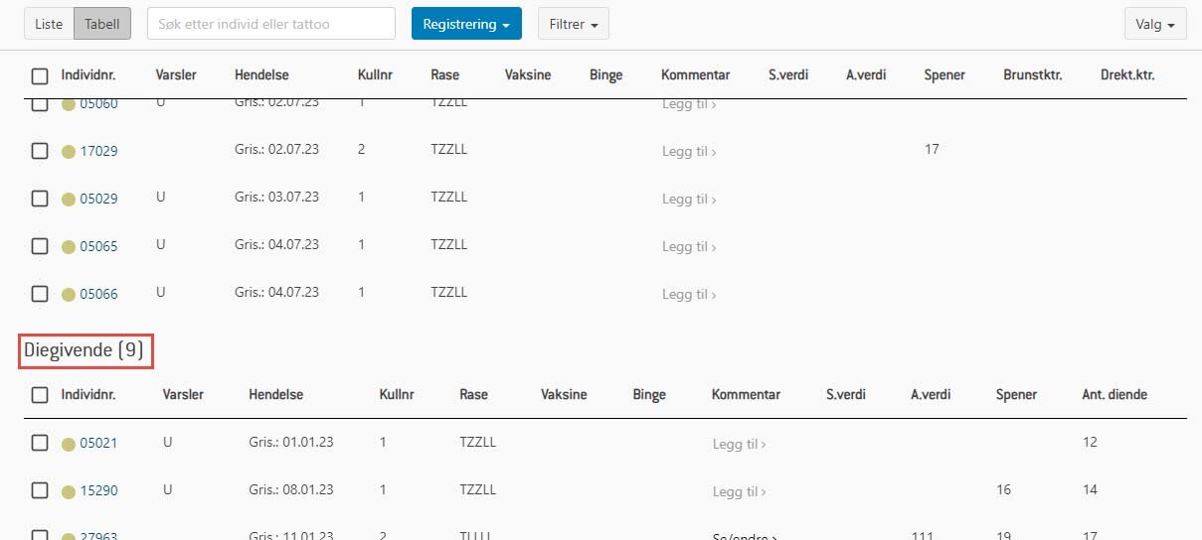Screen dimensions: 1202x540
Task: Open individ 05021 link
Action: click(98, 443)
